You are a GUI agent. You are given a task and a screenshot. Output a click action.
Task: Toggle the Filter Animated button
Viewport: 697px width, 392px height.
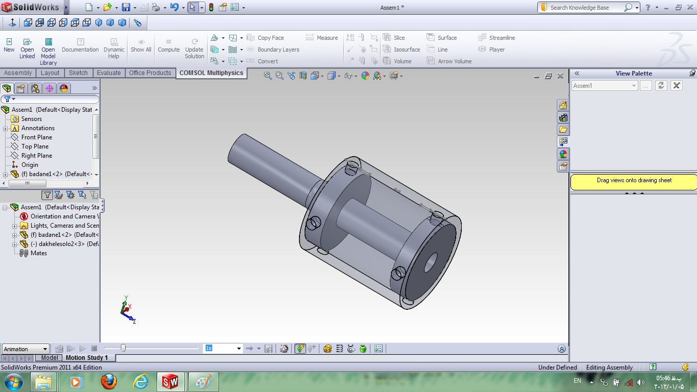(59, 195)
